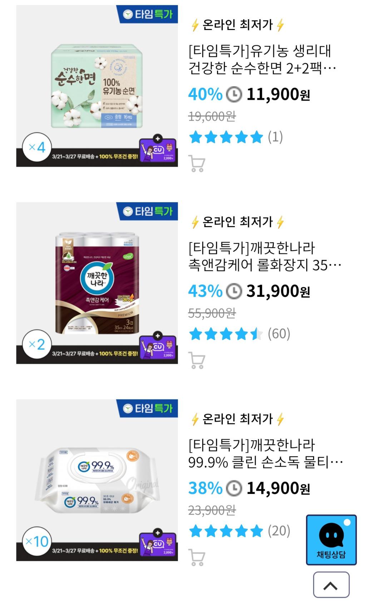Open the 채팅상담 chat support button
The height and width of the screenshot is (604, 366).
pos(331,540)
